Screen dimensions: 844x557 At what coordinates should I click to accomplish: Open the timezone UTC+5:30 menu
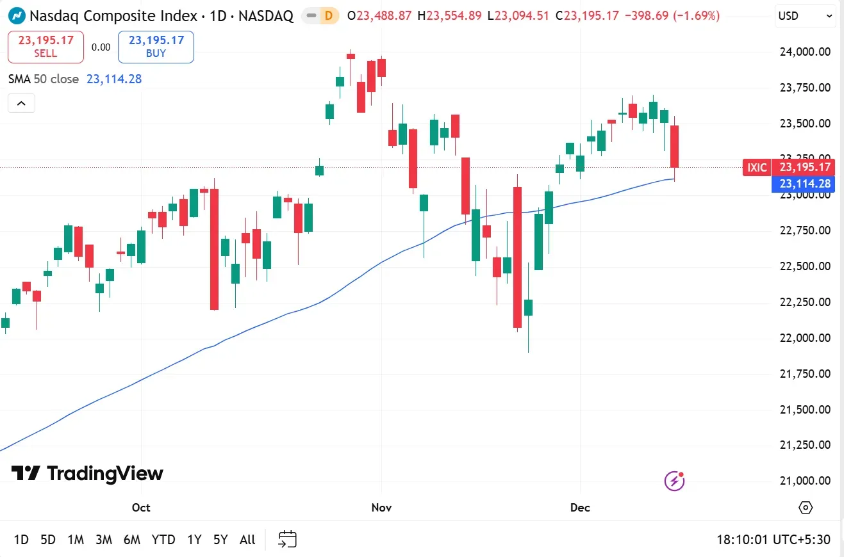pos(774,540)
